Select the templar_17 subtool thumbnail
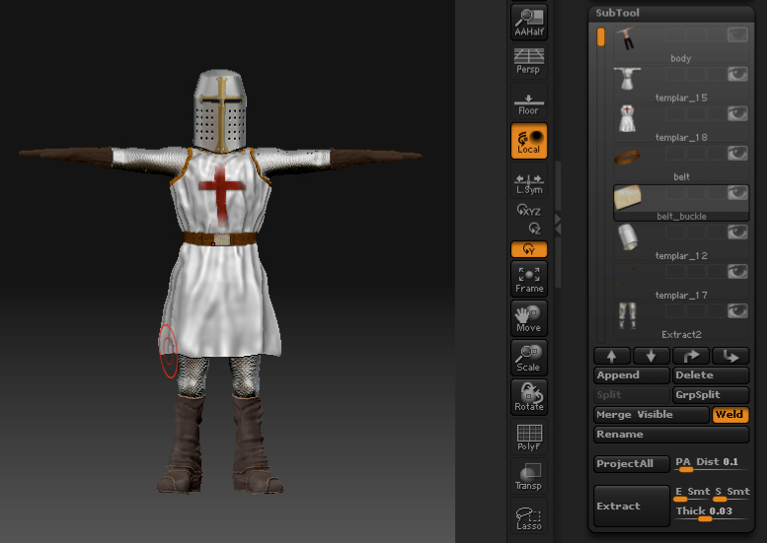767x543 pixels. 627,276
